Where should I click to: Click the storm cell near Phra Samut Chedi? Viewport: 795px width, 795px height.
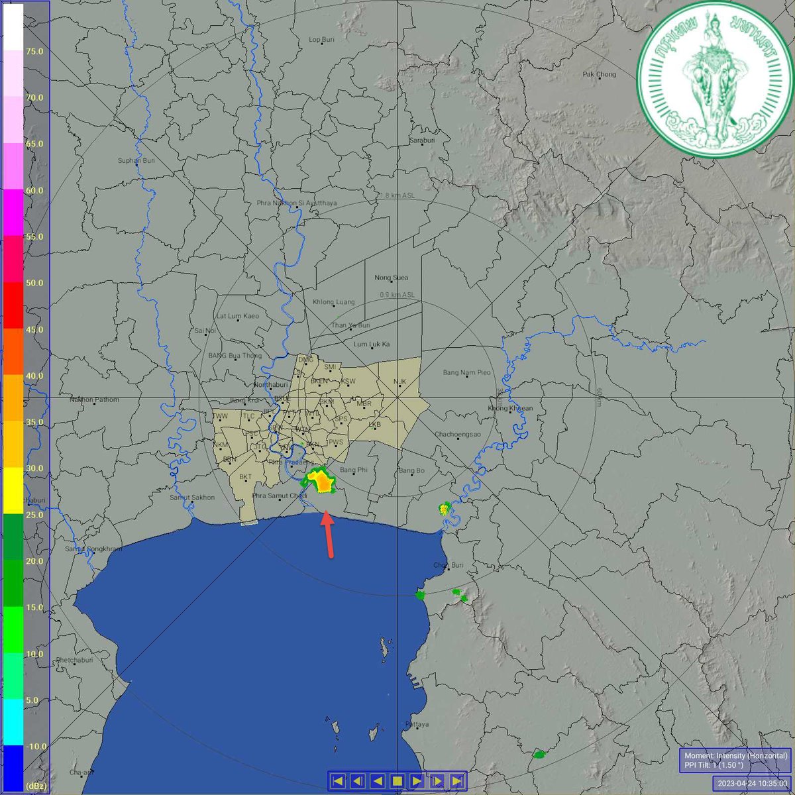coord(319,480)
